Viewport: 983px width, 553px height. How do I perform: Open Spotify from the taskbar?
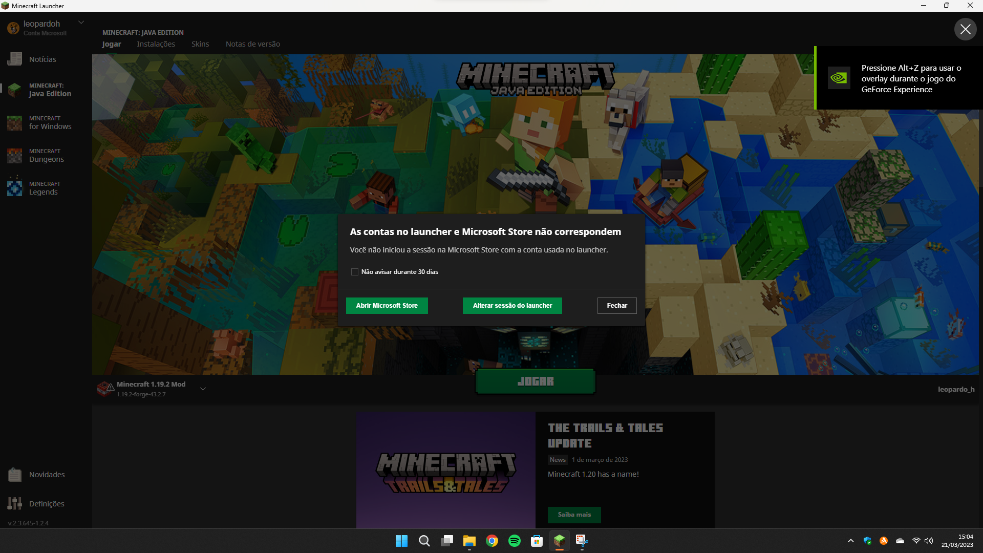point(514,541)
